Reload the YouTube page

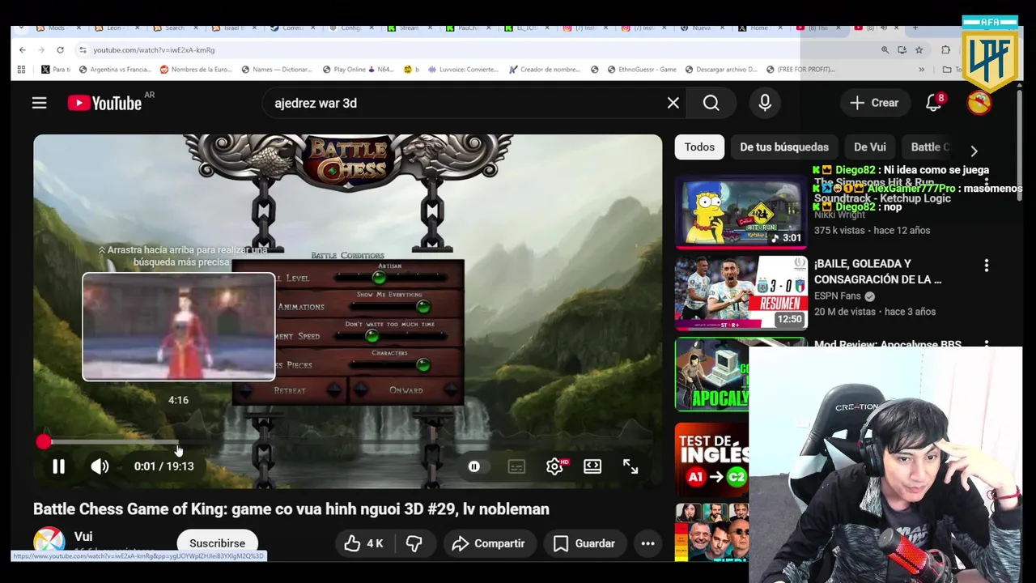coord(60,49)
